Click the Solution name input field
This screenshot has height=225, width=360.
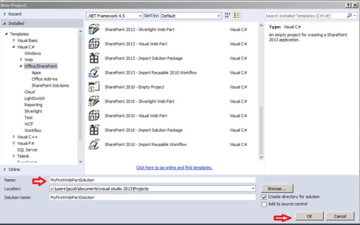pyautogui.click(x=152, y=197)
